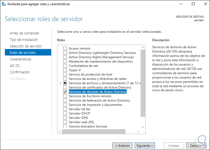Select the Servidor DNS role label

click(78, 118)
